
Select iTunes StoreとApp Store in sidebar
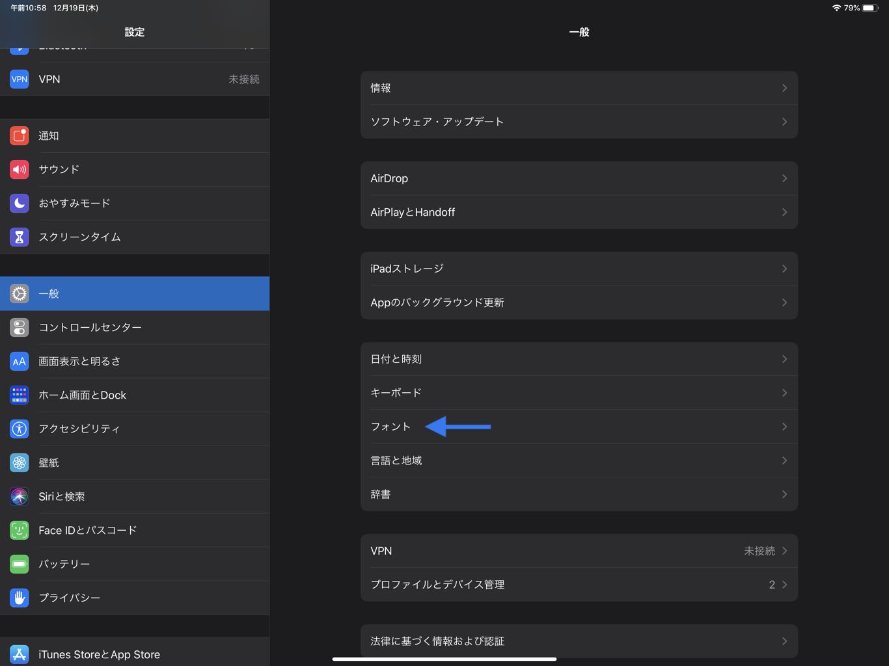pyautogui.click(x=135, y=652)
